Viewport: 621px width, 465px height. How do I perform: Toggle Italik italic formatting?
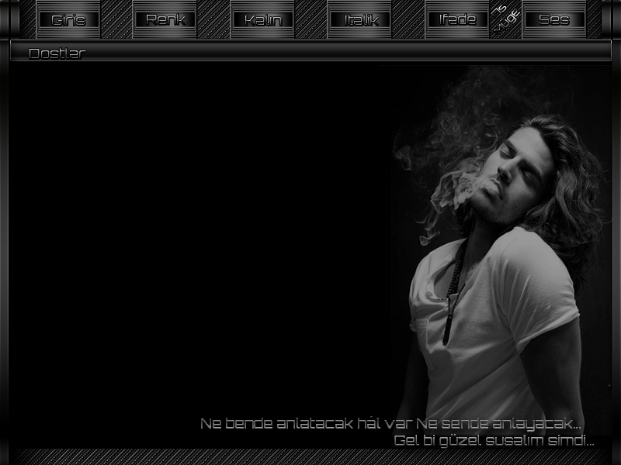pos(360,20)
